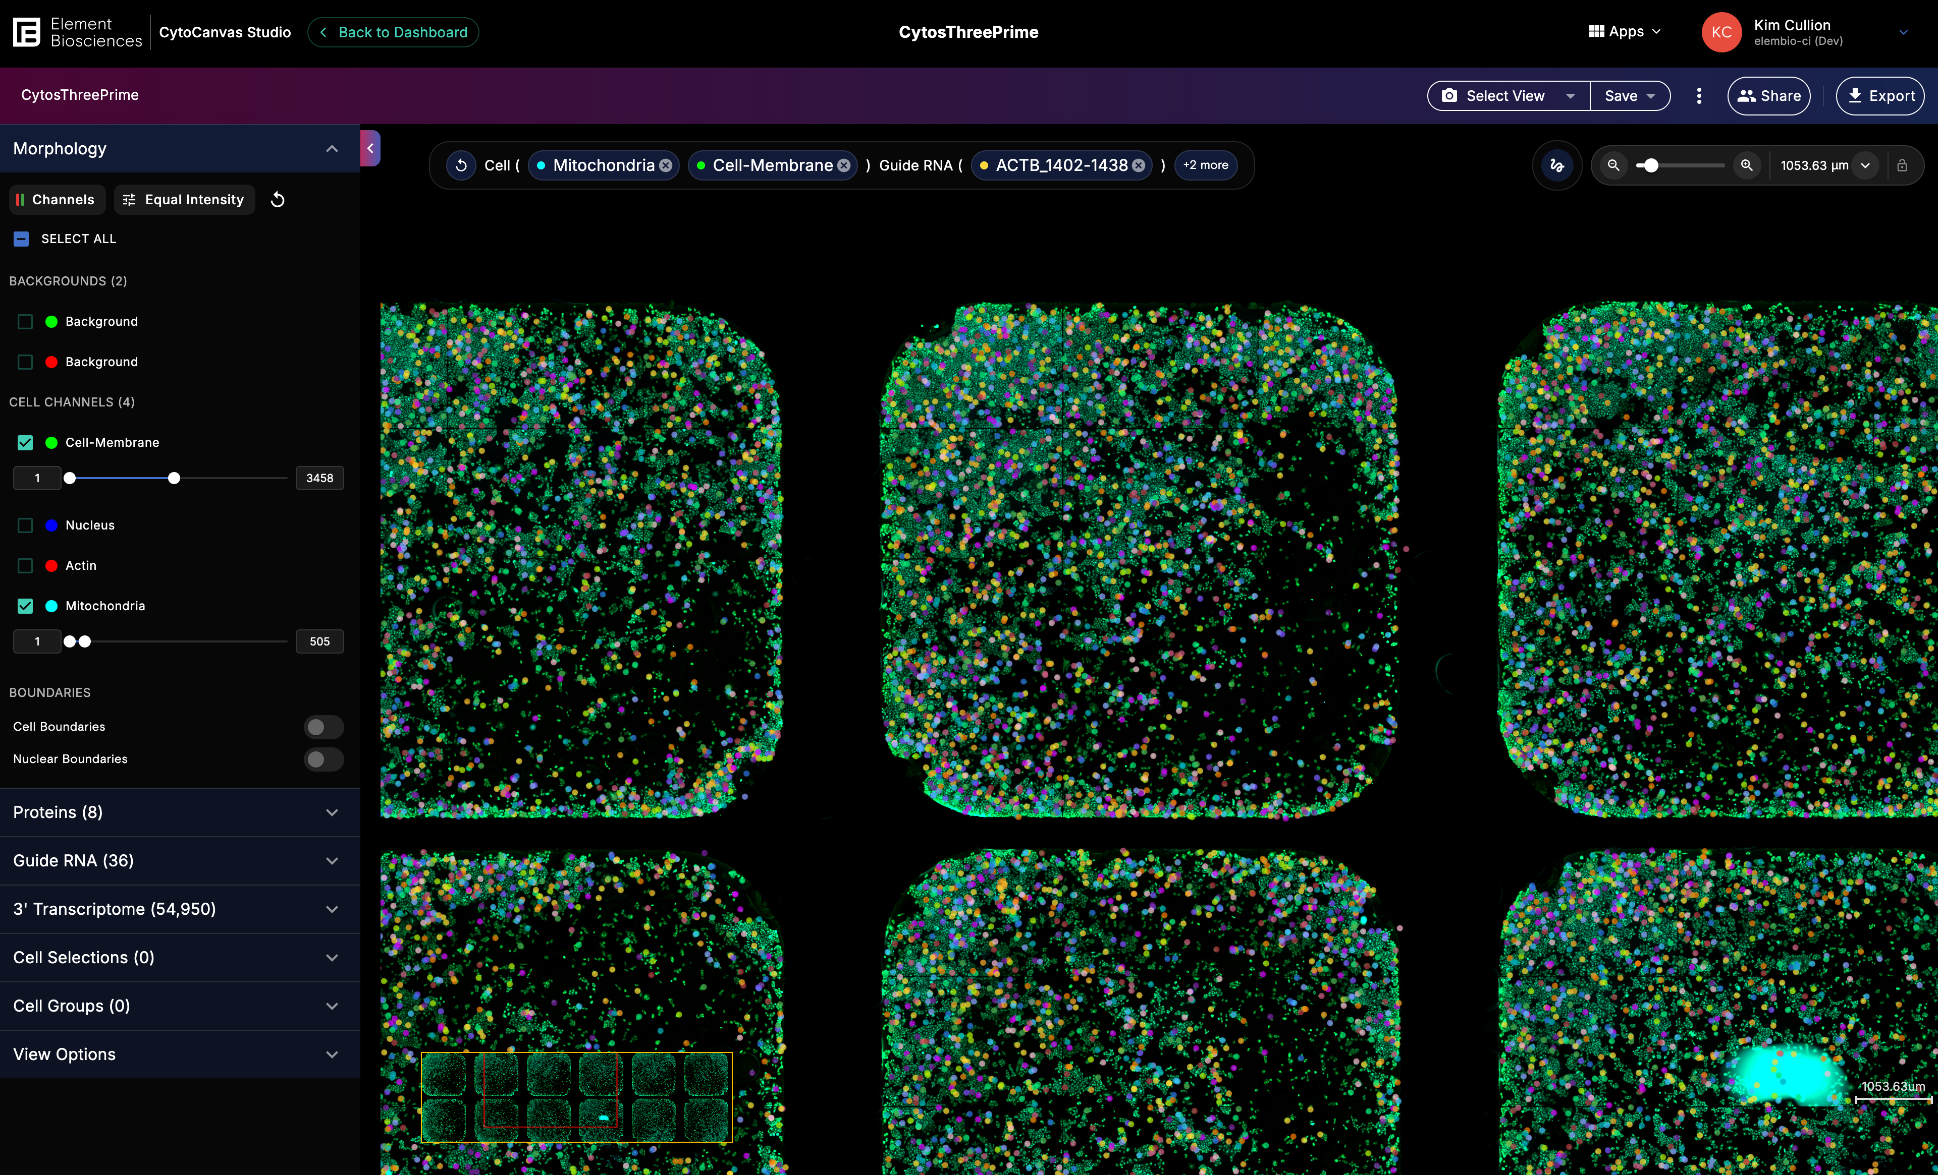Check the Nucleus checkbox
Screen dimensions: 1938x1175
(x=25, y=525)
